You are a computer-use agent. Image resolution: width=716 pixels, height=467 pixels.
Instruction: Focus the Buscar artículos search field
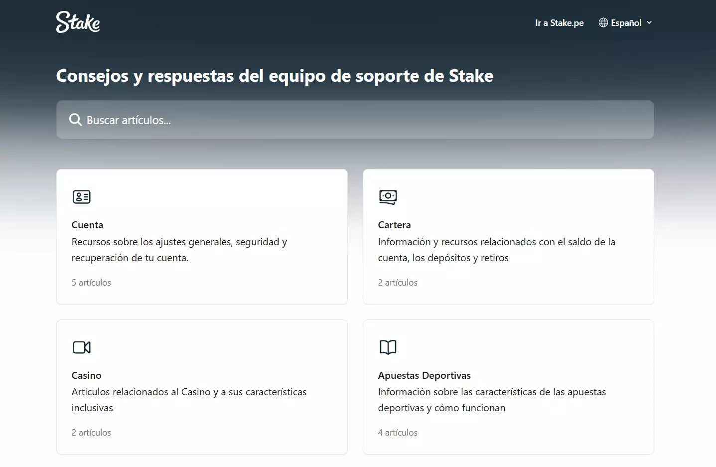(x=355, y=120)
